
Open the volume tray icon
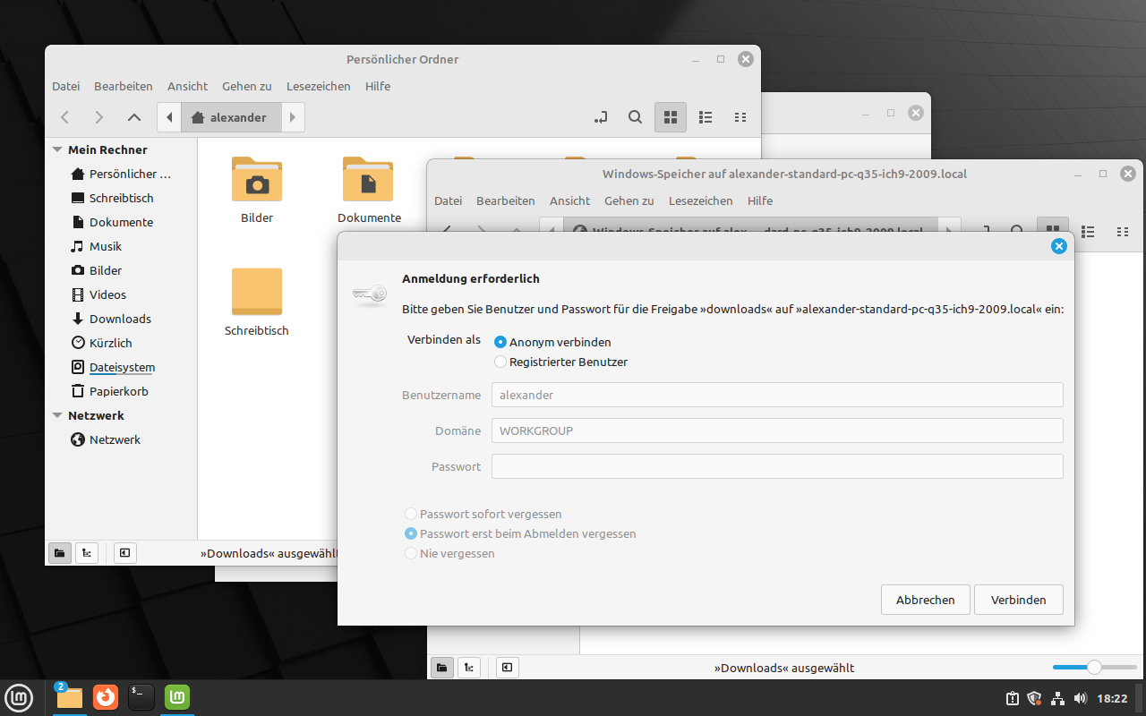[x=1080, y=698]
